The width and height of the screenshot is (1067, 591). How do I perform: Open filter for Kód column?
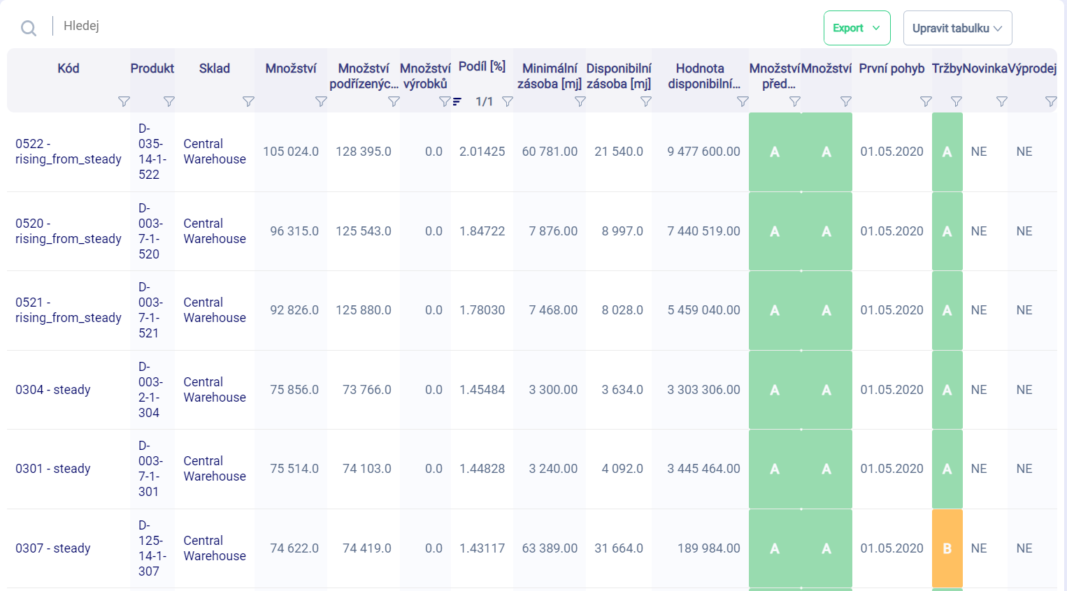tap(124, 102)
